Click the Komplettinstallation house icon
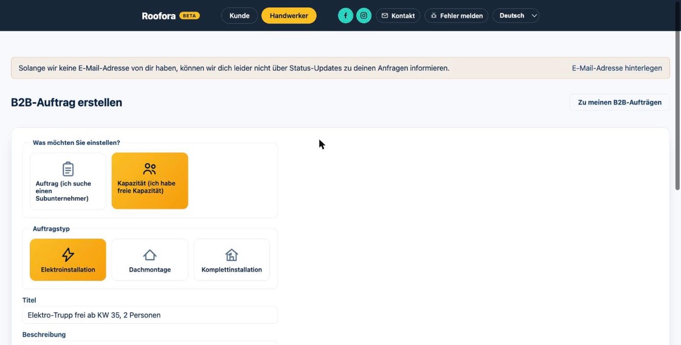 (x=232, y=254)
